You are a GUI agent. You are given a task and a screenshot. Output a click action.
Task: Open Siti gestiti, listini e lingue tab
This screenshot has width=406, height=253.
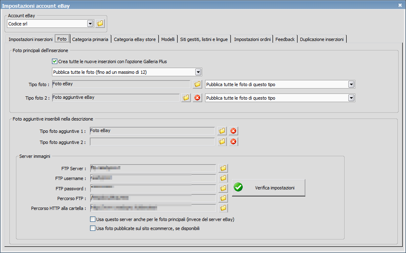coord(204,39)
